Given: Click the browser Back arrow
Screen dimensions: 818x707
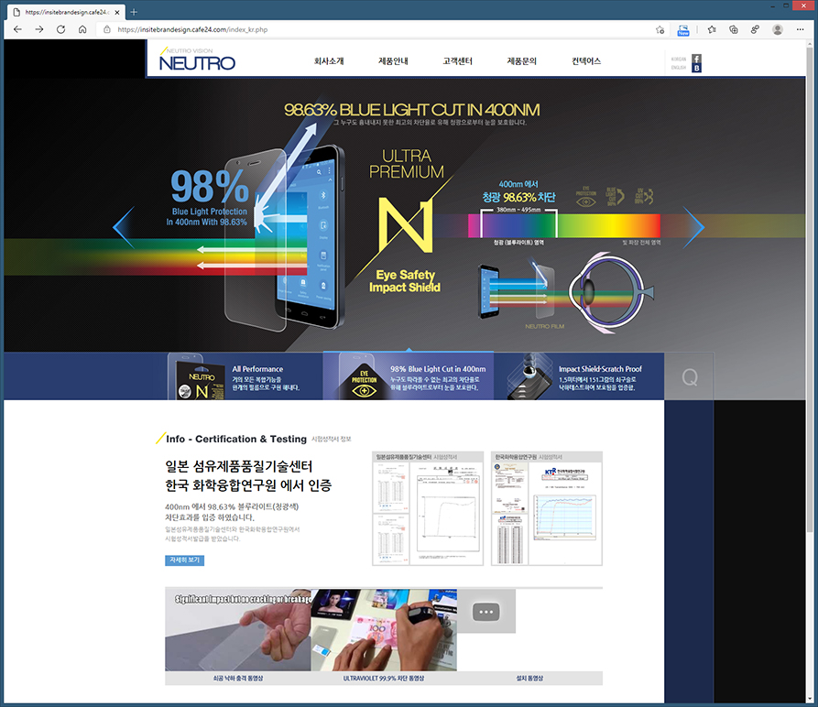Looking at the screenshot, I should (x=16, y=29).
